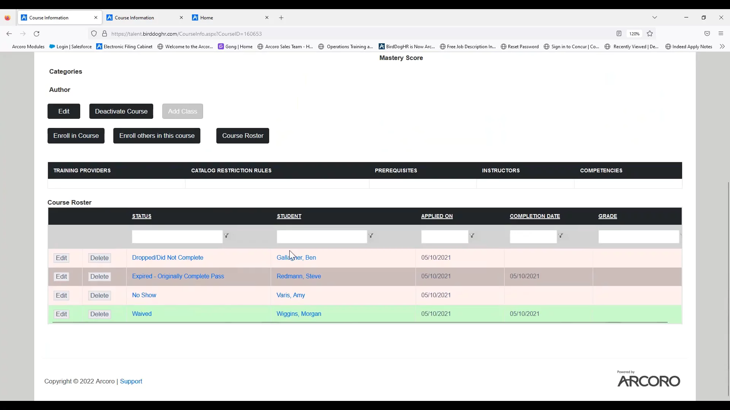Click the Deactivate Course button

pyautogui.click(x=121, y=111)
